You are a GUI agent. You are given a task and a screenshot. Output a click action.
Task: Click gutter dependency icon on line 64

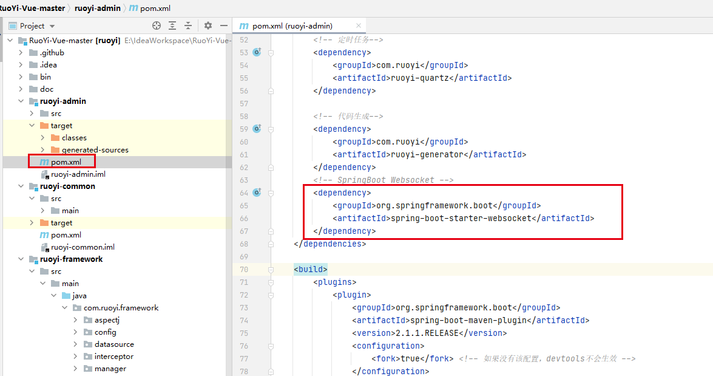[x=257, y=193]
